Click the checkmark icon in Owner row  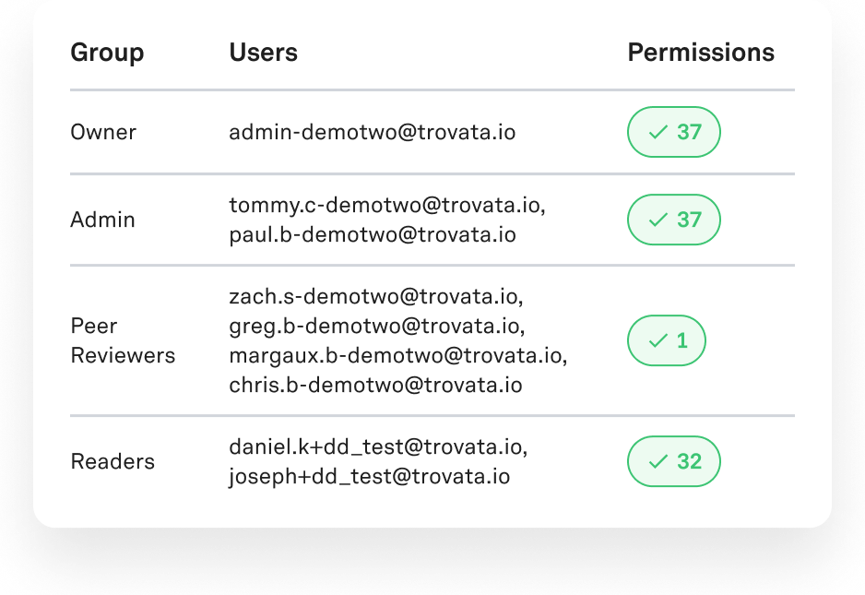(x=658, y=133)
